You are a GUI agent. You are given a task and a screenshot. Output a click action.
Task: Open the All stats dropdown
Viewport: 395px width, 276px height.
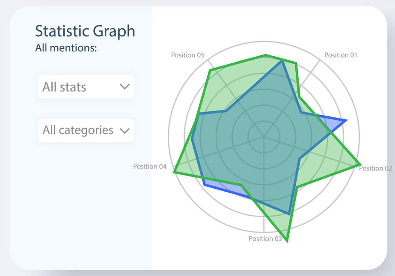pyautogui.click(x=86, y=87)
